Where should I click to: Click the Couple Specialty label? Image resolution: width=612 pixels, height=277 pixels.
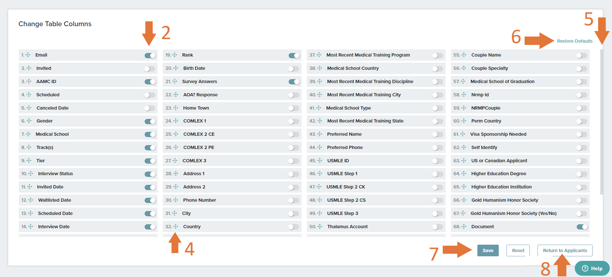point(490,68)
